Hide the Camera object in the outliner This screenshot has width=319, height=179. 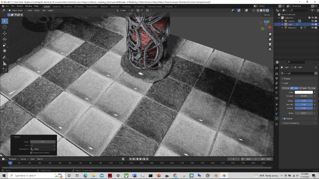(x=312, y=21)
